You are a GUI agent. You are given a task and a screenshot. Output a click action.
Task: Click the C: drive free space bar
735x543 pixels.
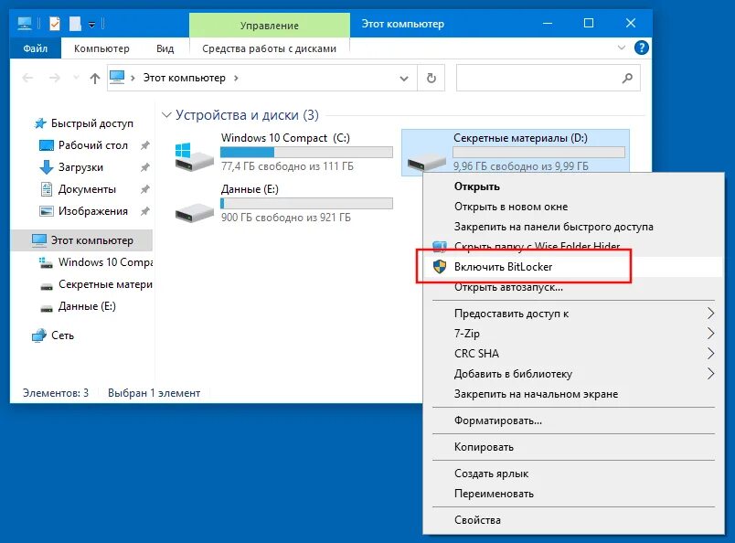(306, 152)
